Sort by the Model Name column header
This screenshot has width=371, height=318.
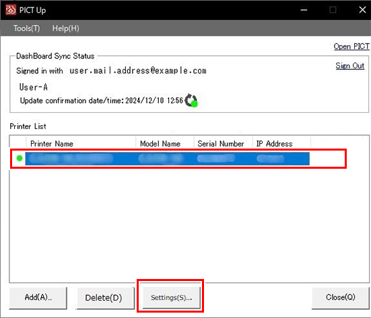pyautogui.click(x=165, y=144)
